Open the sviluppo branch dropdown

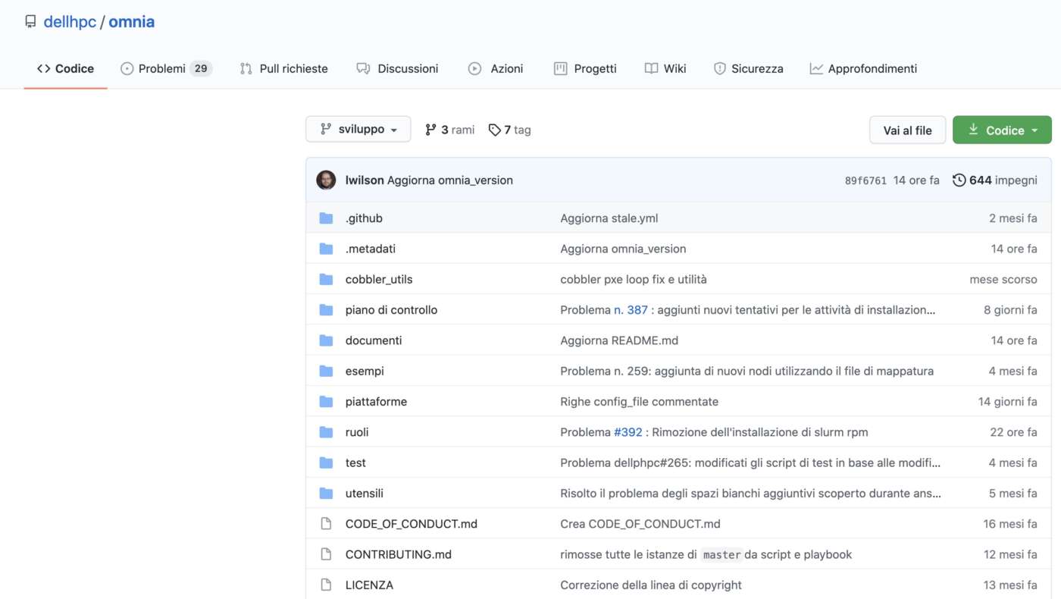(x=358, y=130)
